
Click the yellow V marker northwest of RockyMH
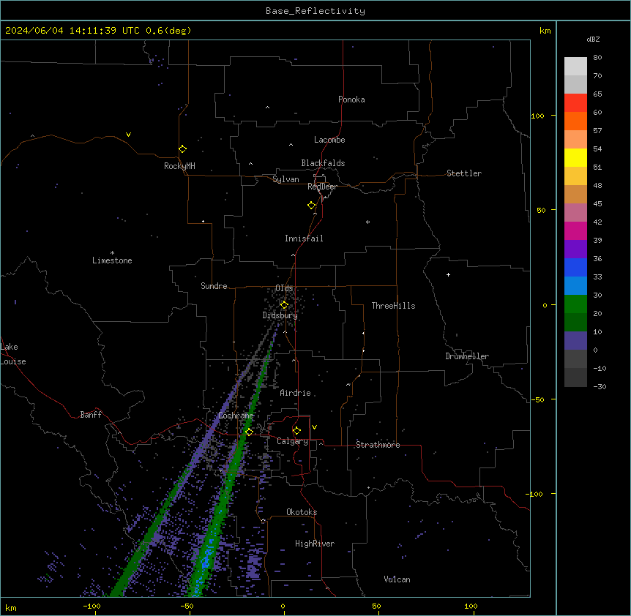[x=128, y=135]
